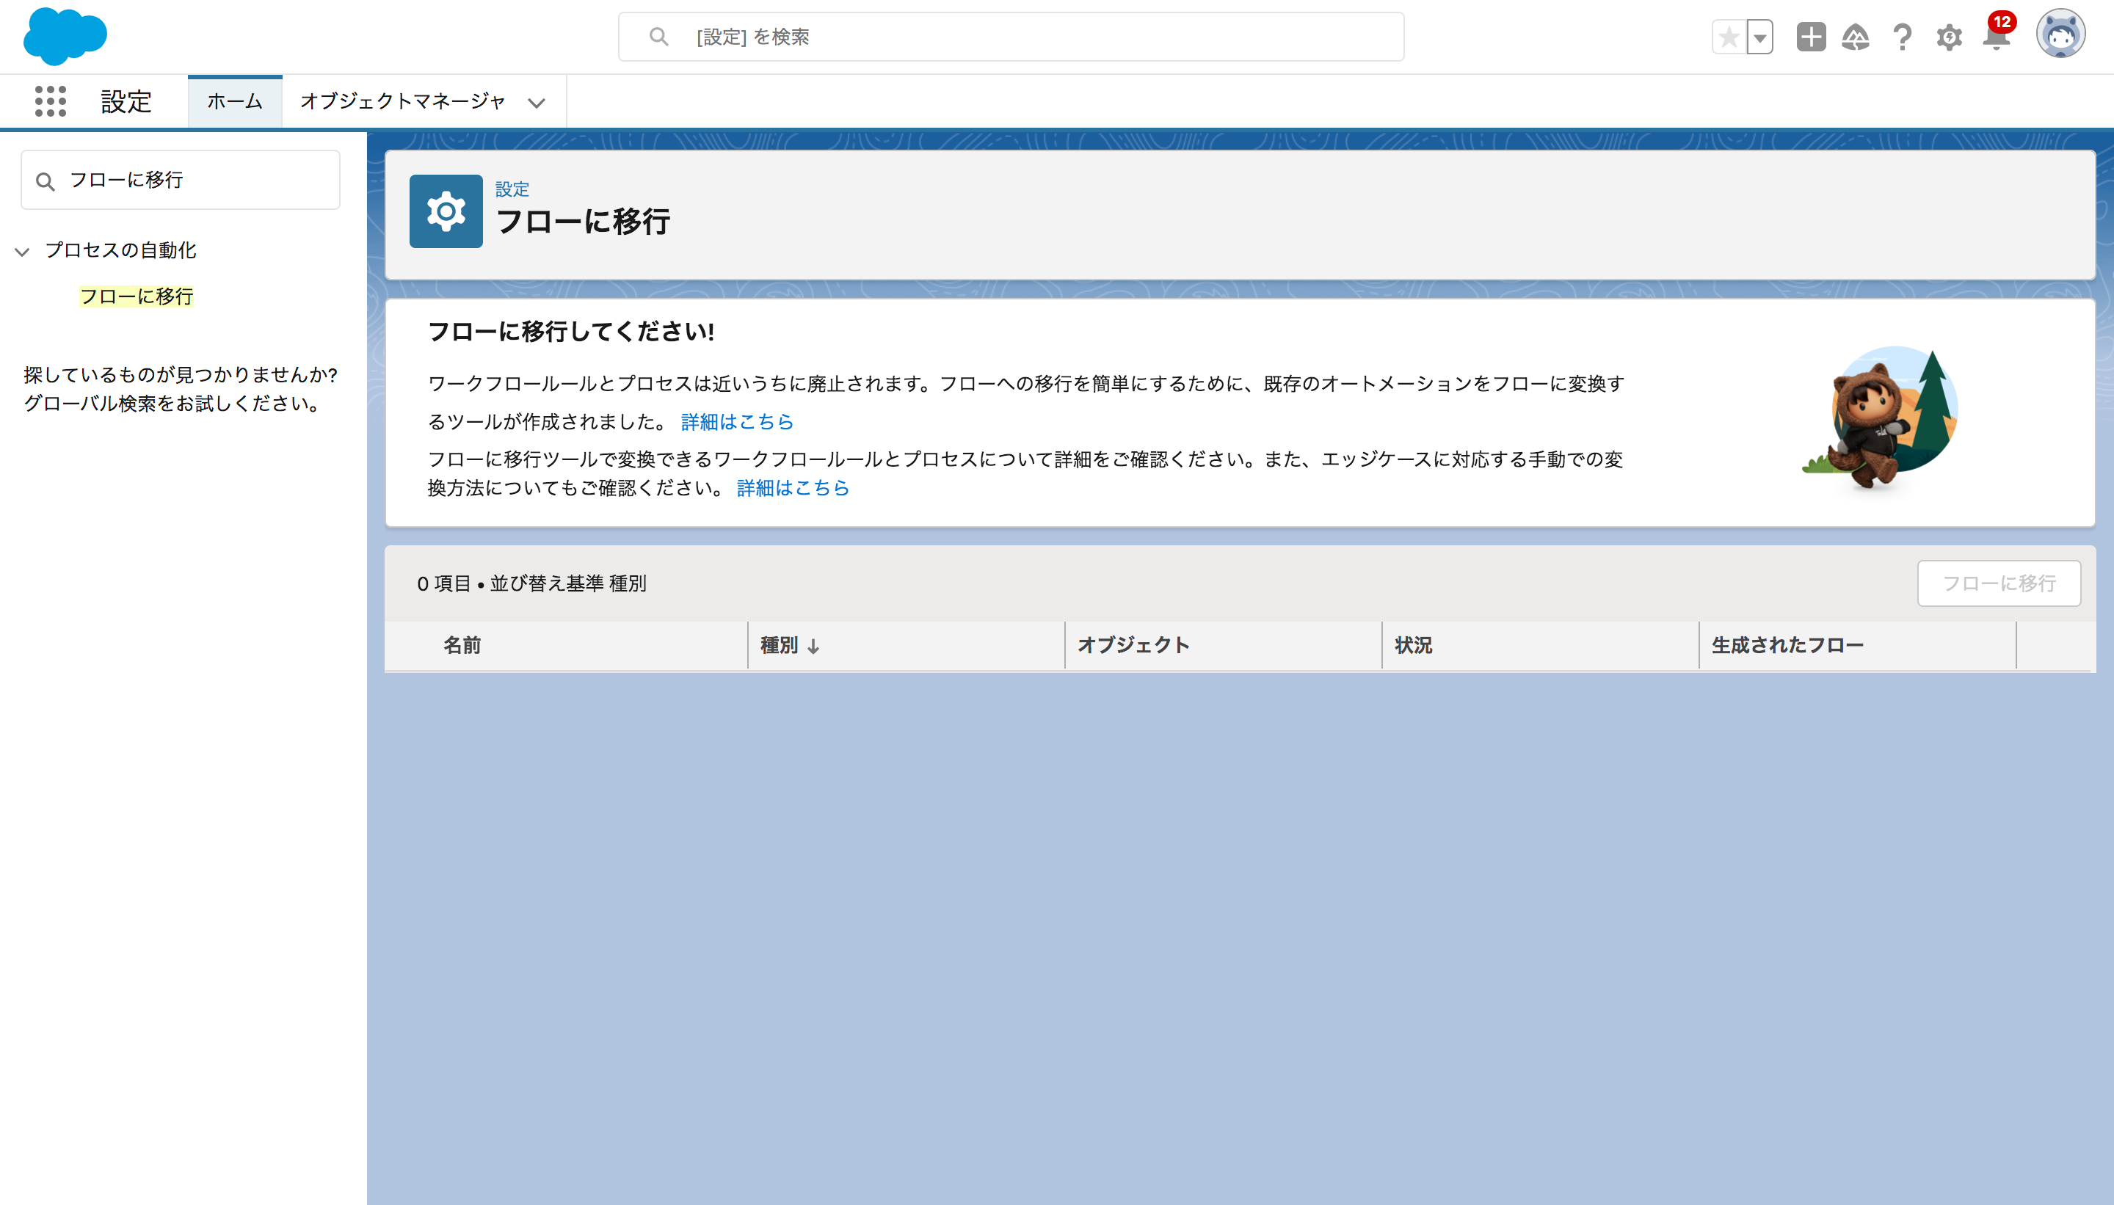Expand the オブジェクトマネージャ tab dropdown chevron

click(537, 103)
